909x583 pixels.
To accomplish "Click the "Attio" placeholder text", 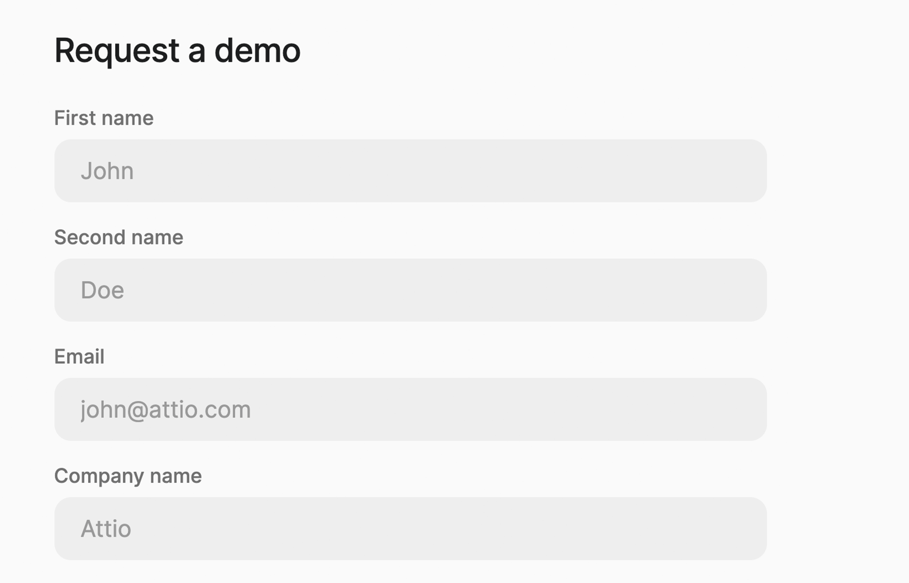I will point(105,528).
